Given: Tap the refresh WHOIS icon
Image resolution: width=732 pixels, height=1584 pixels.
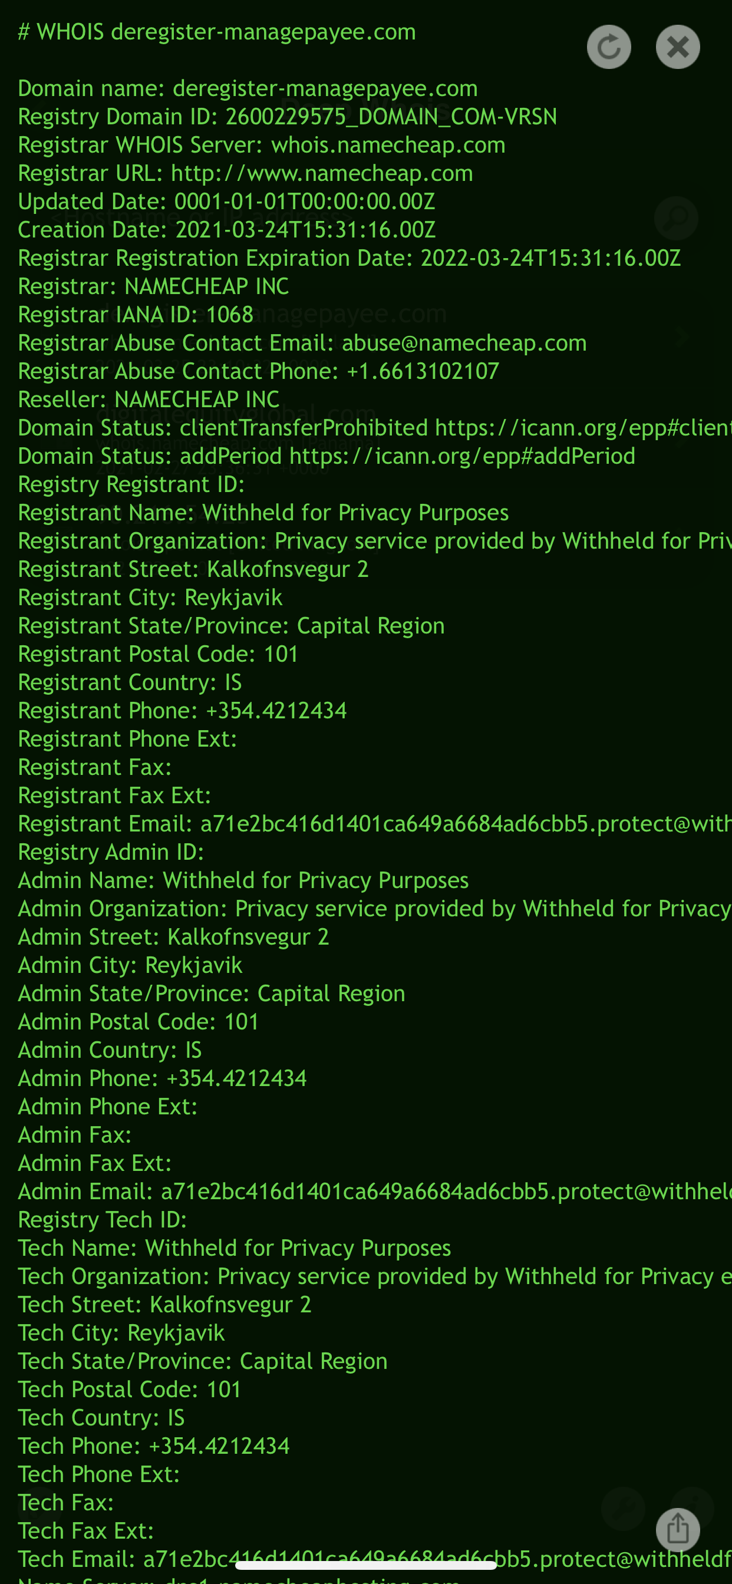Looking at the screenshot, I should coord(608,47).
